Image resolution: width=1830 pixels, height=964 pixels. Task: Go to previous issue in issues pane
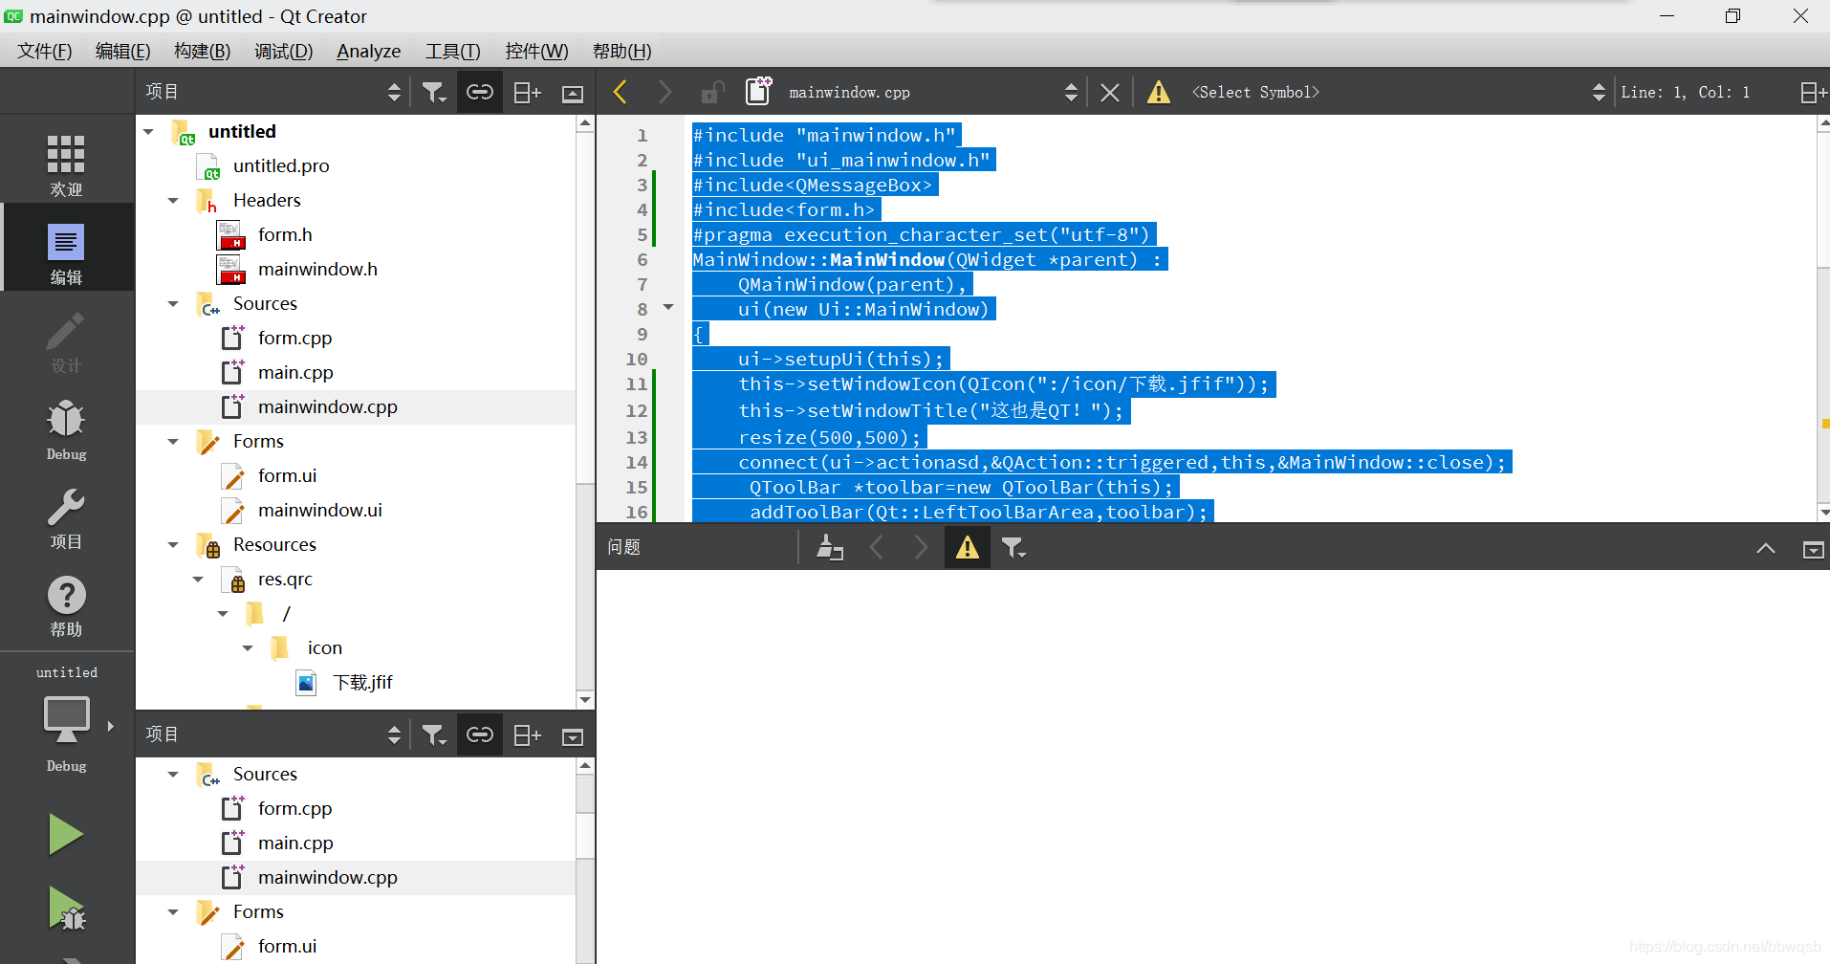(877, 547)
